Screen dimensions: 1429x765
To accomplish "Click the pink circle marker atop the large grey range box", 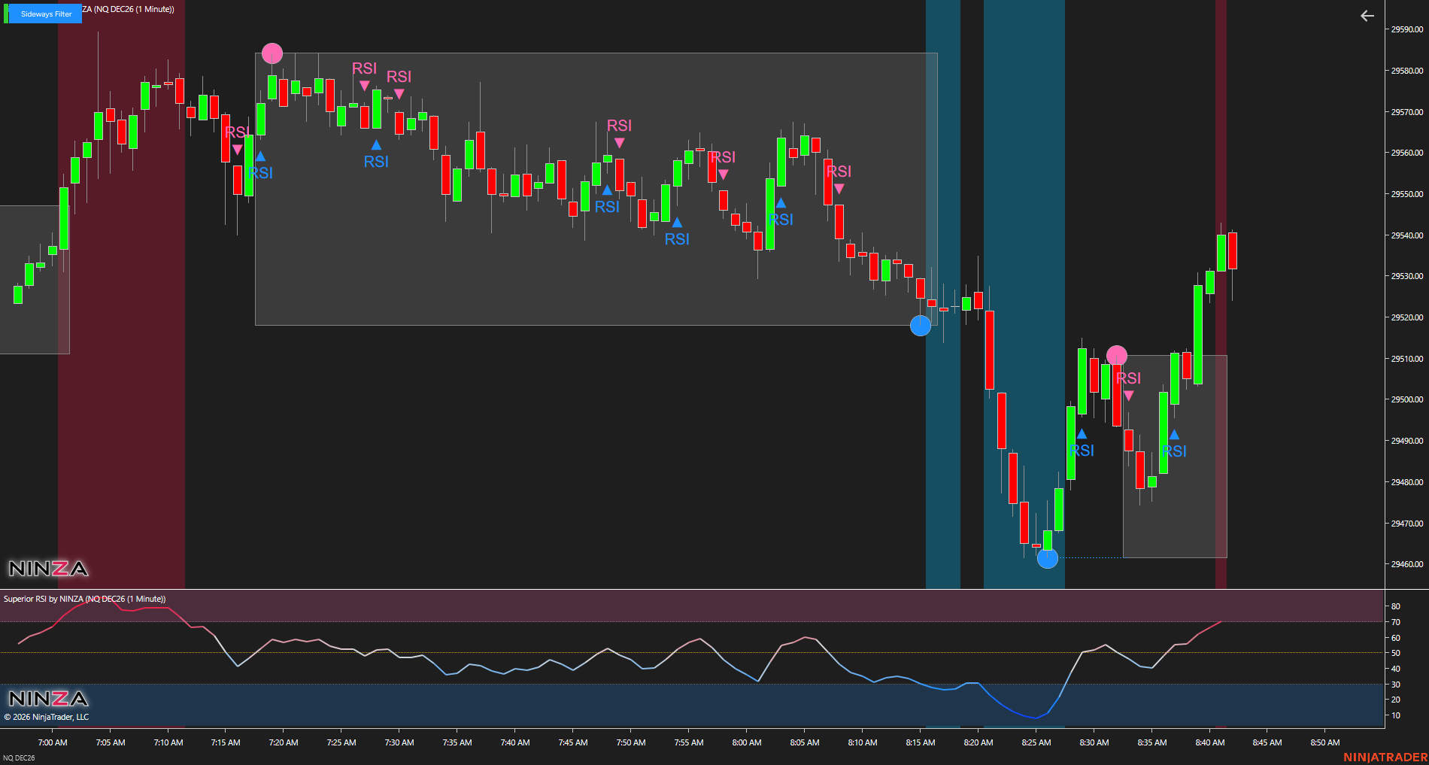I will (272, 53).
